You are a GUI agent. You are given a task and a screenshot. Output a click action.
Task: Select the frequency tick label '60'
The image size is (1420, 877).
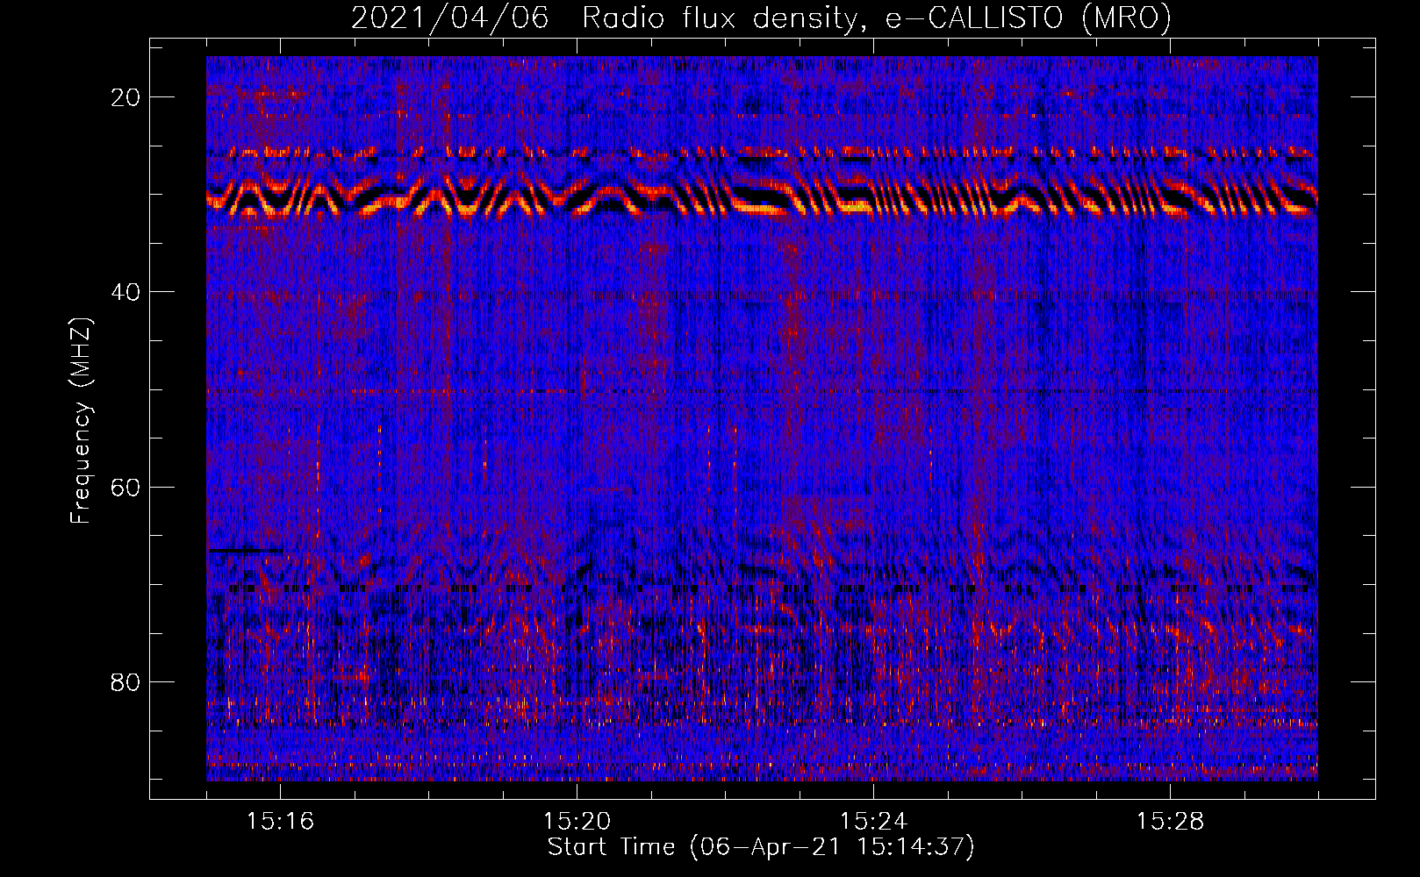click(126, 487)
